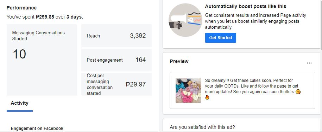
Task: Switch to the Activity tab
Action: point(19,103)
